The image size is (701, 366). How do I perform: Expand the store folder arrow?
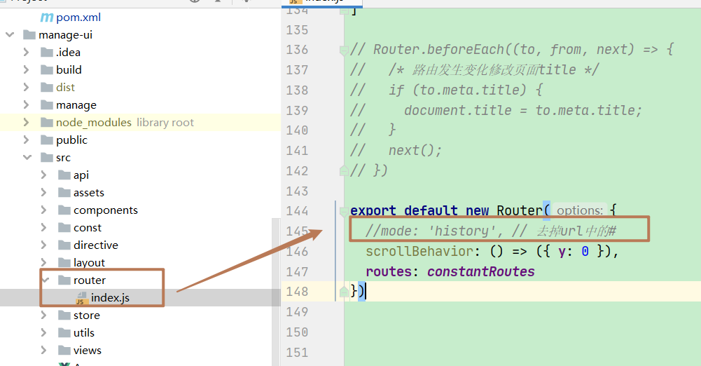click(x=44, y=315)
